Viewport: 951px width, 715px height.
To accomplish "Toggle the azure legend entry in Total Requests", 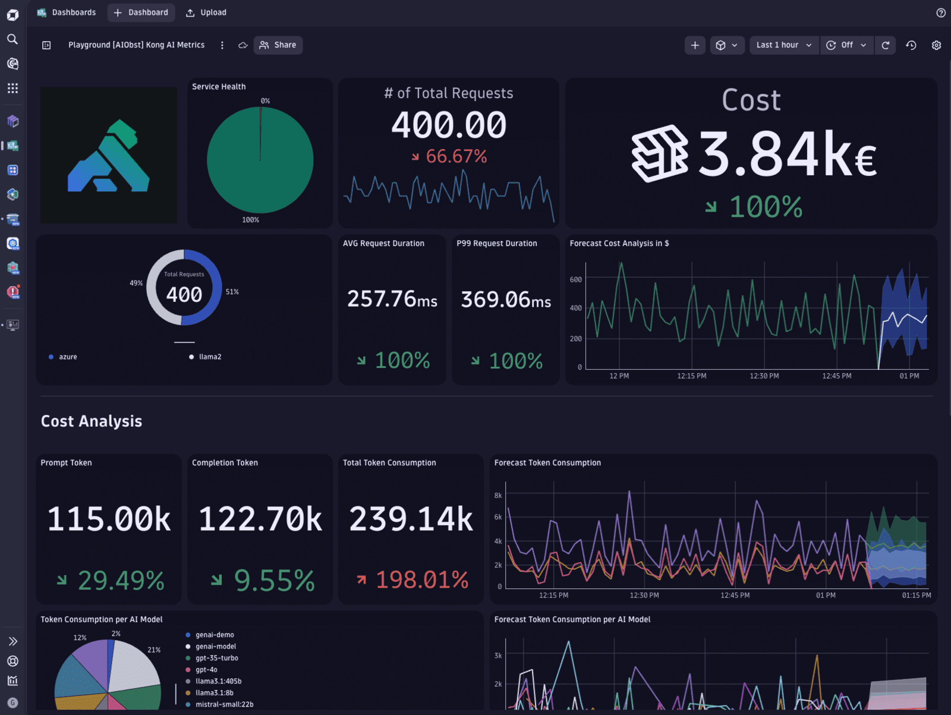I will (x=67, y=357).
